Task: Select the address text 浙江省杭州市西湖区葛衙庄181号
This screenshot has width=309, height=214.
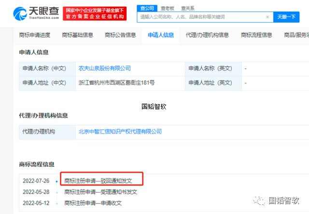Action: [x=116, y=82]
